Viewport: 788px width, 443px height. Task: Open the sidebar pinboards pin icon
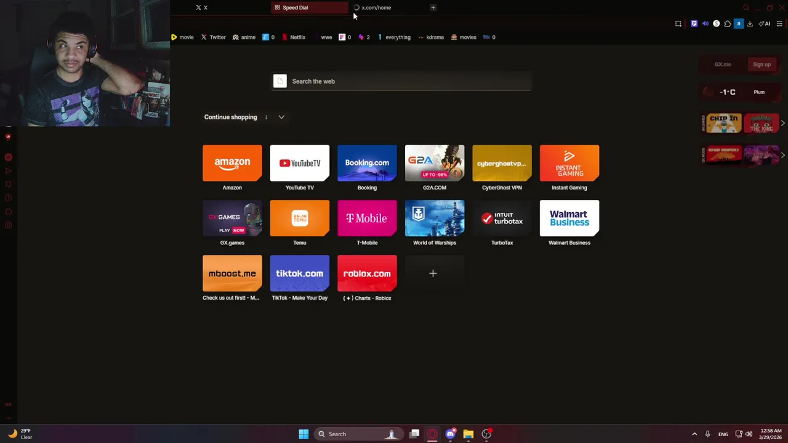click(8, 185)
